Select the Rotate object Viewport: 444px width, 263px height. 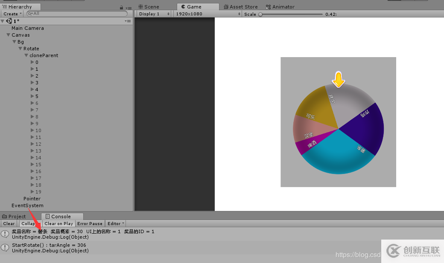point(31,49)
